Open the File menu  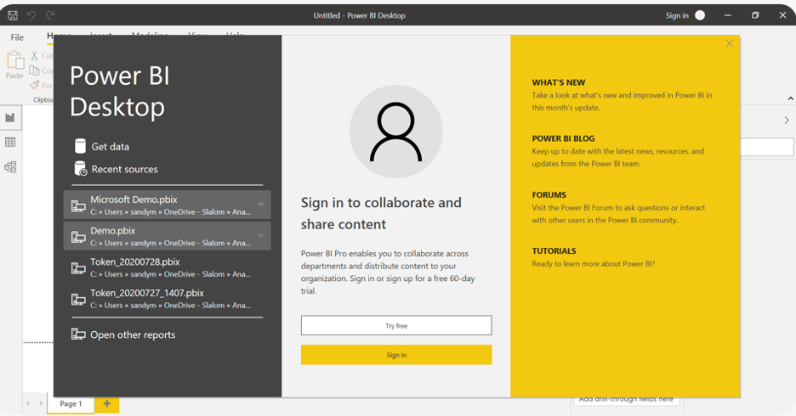pyautogui.click(x=17, y=37)
